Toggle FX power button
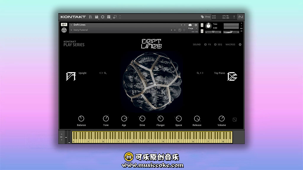Viewport: 303px width, 170px height. pos(205,45)
